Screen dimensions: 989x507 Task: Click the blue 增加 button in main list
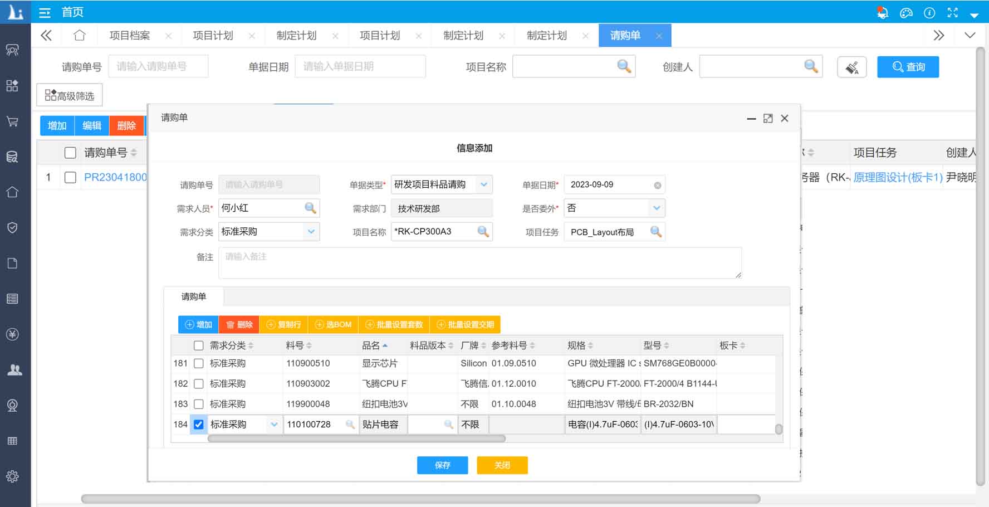pyautogui.click(x=57, y=125)
